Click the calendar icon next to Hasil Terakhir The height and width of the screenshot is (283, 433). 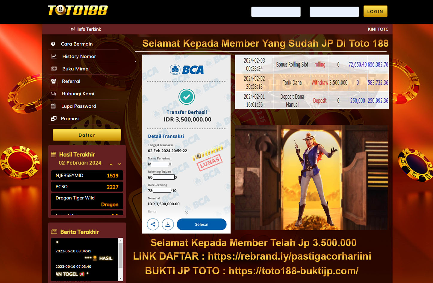(x=54, y=154)
